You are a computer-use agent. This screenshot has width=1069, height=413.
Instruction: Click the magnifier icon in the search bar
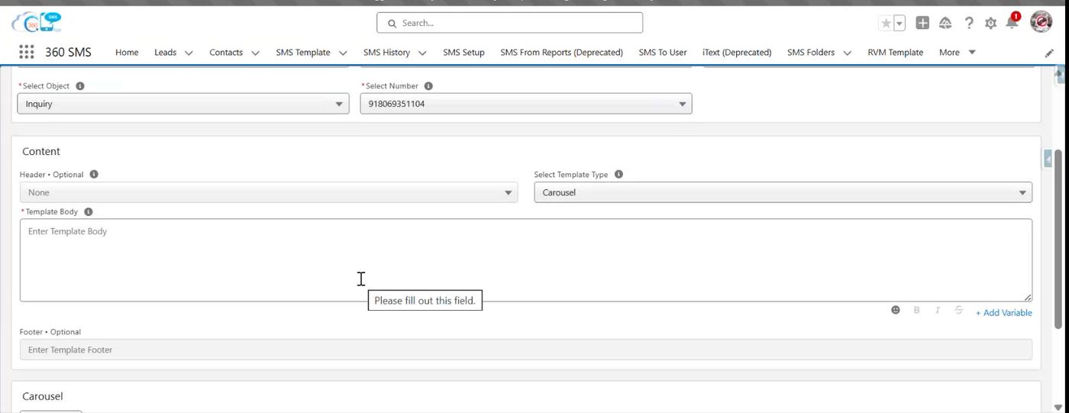pyautogui.click(x=392, y=23)
